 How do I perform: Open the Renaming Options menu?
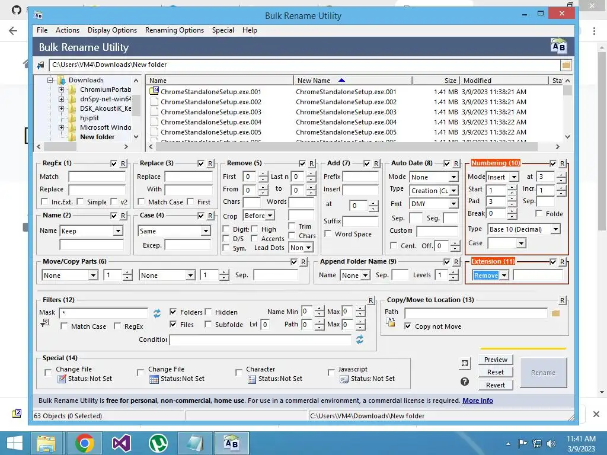click(174, 30)
